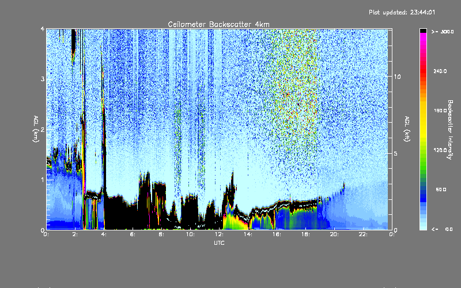Click the 'Backscatter Intensity' colorbar label
Image resolution: width=461 pixels, height=288 pixels.
tap(450, 130)
